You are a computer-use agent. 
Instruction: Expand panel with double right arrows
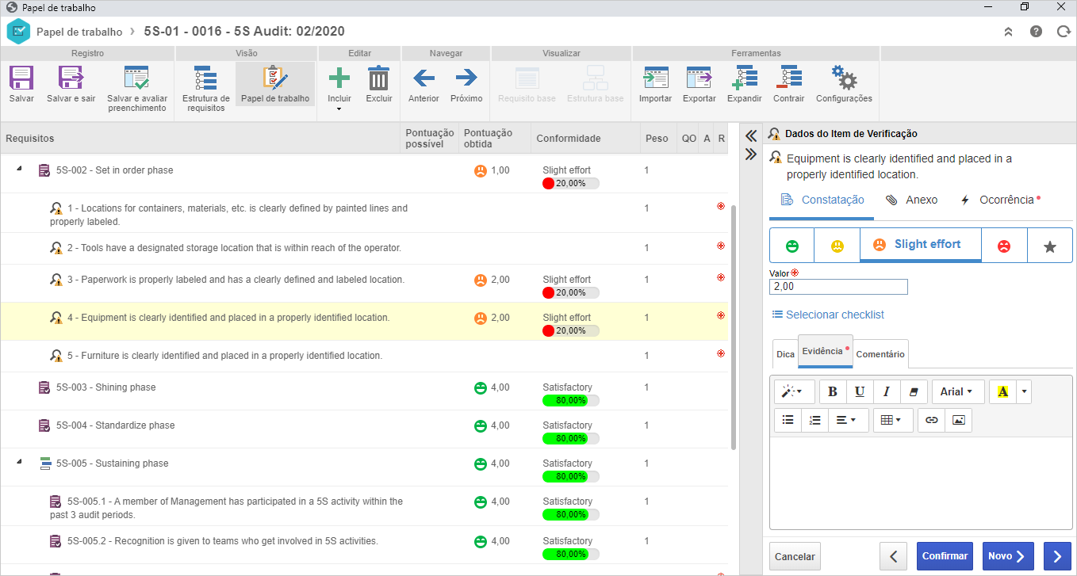[751, 154]
